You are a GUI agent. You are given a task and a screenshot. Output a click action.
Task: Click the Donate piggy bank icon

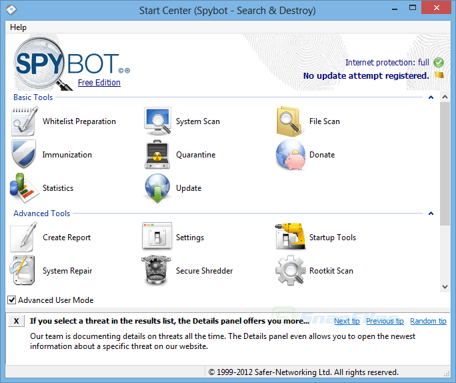(x=291, y=154)
